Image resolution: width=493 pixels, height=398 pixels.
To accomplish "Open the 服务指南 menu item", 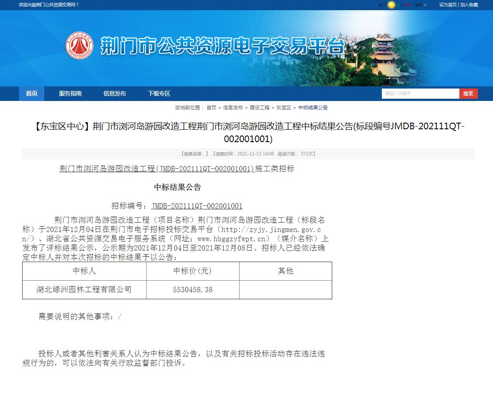I will 70,93.
